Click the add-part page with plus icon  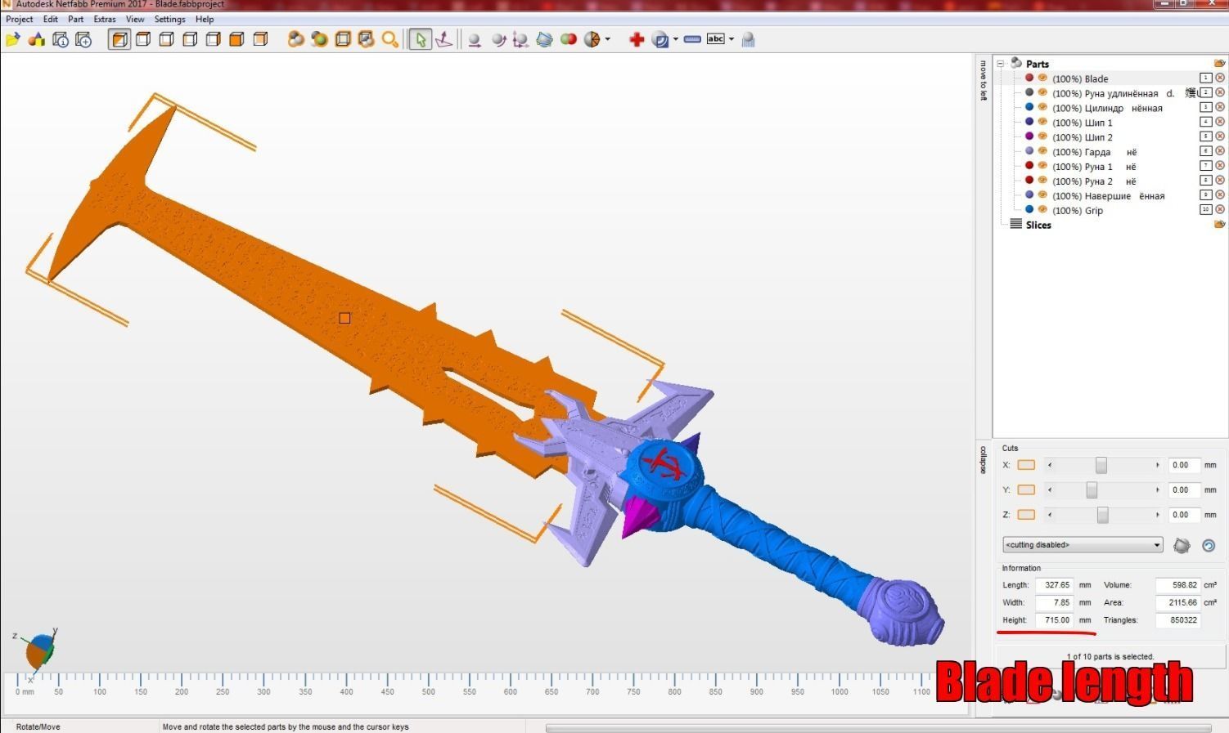tap(83, 39)
